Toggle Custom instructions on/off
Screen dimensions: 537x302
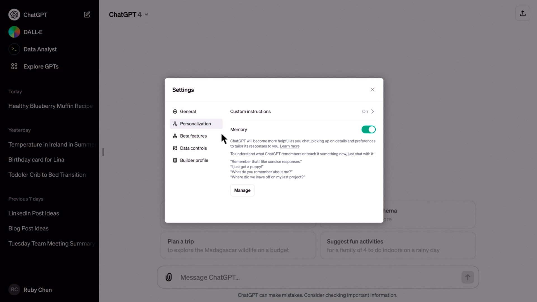(368, 111)
